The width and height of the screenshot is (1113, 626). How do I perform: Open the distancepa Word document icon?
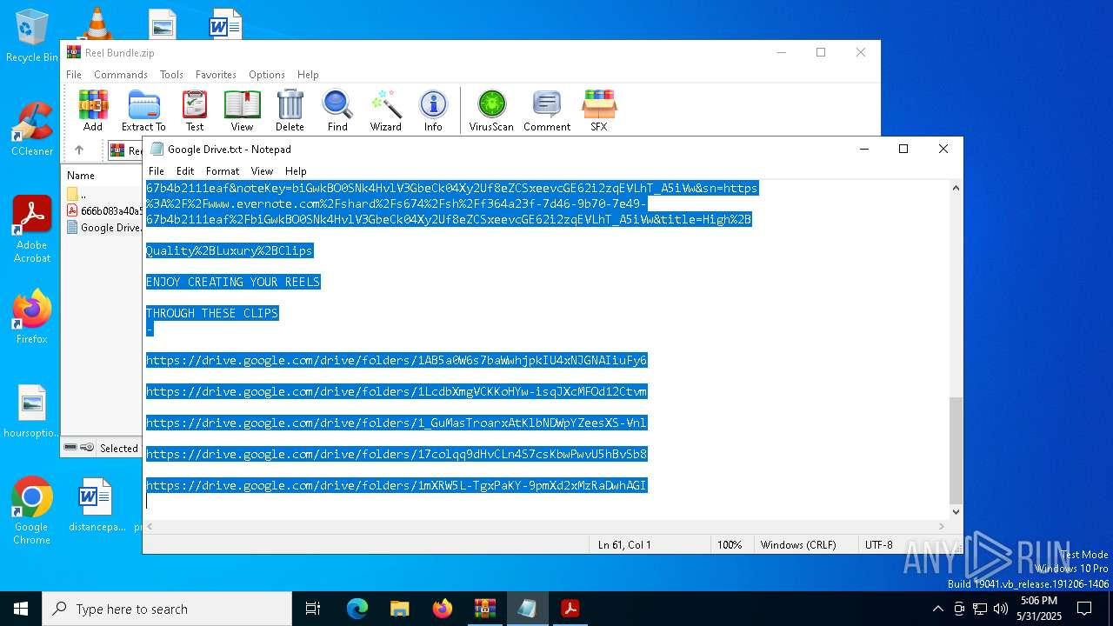[97, 504]
